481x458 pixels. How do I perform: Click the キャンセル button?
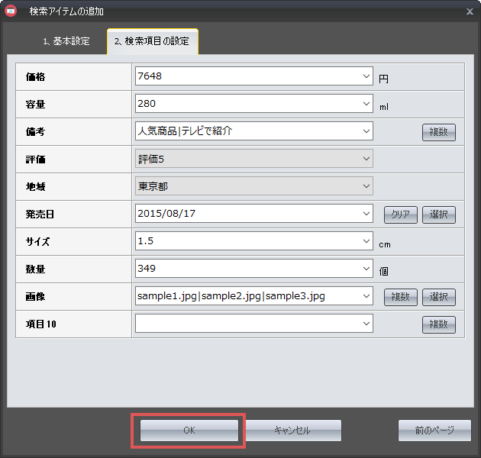pyautogui.click(x=292, y=431)
